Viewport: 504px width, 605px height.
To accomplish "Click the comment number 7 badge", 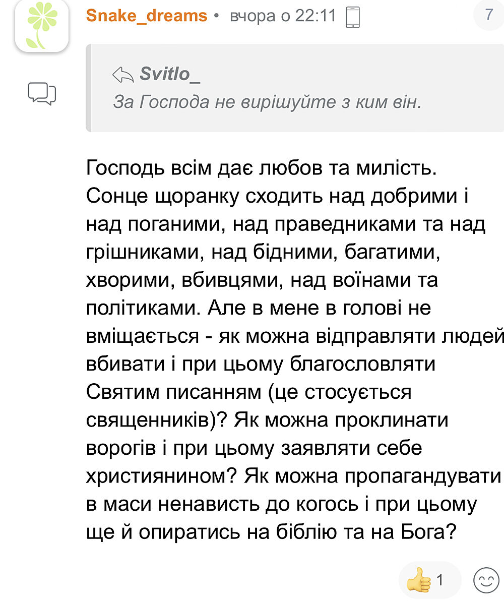I will [x=488, y=15].
